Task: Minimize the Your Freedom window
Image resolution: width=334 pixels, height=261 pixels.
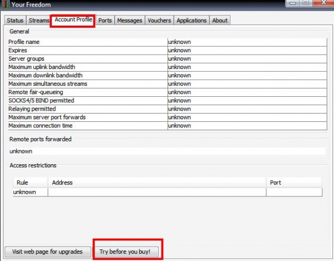Action: [292, 3]
